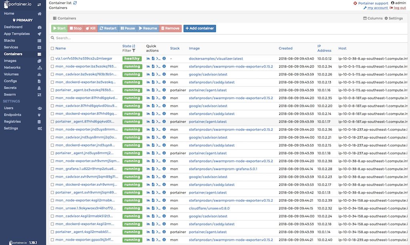Open console icon for mon_node-exporter.87hhd6gq4vd row
Image resolution: width=410 pixels, height=245 pixels.
click(x=159, y=98)
